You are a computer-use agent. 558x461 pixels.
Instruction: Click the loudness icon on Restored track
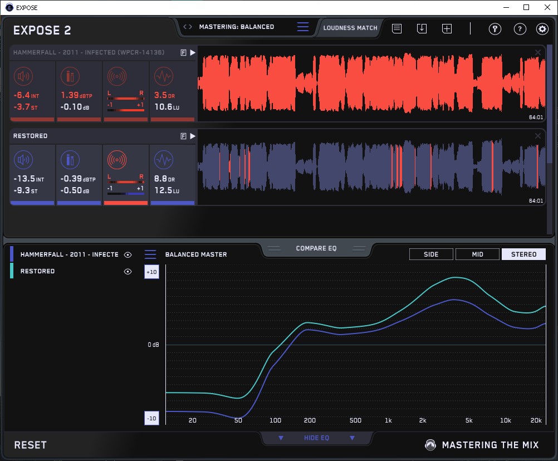click(x=23, y=160)
